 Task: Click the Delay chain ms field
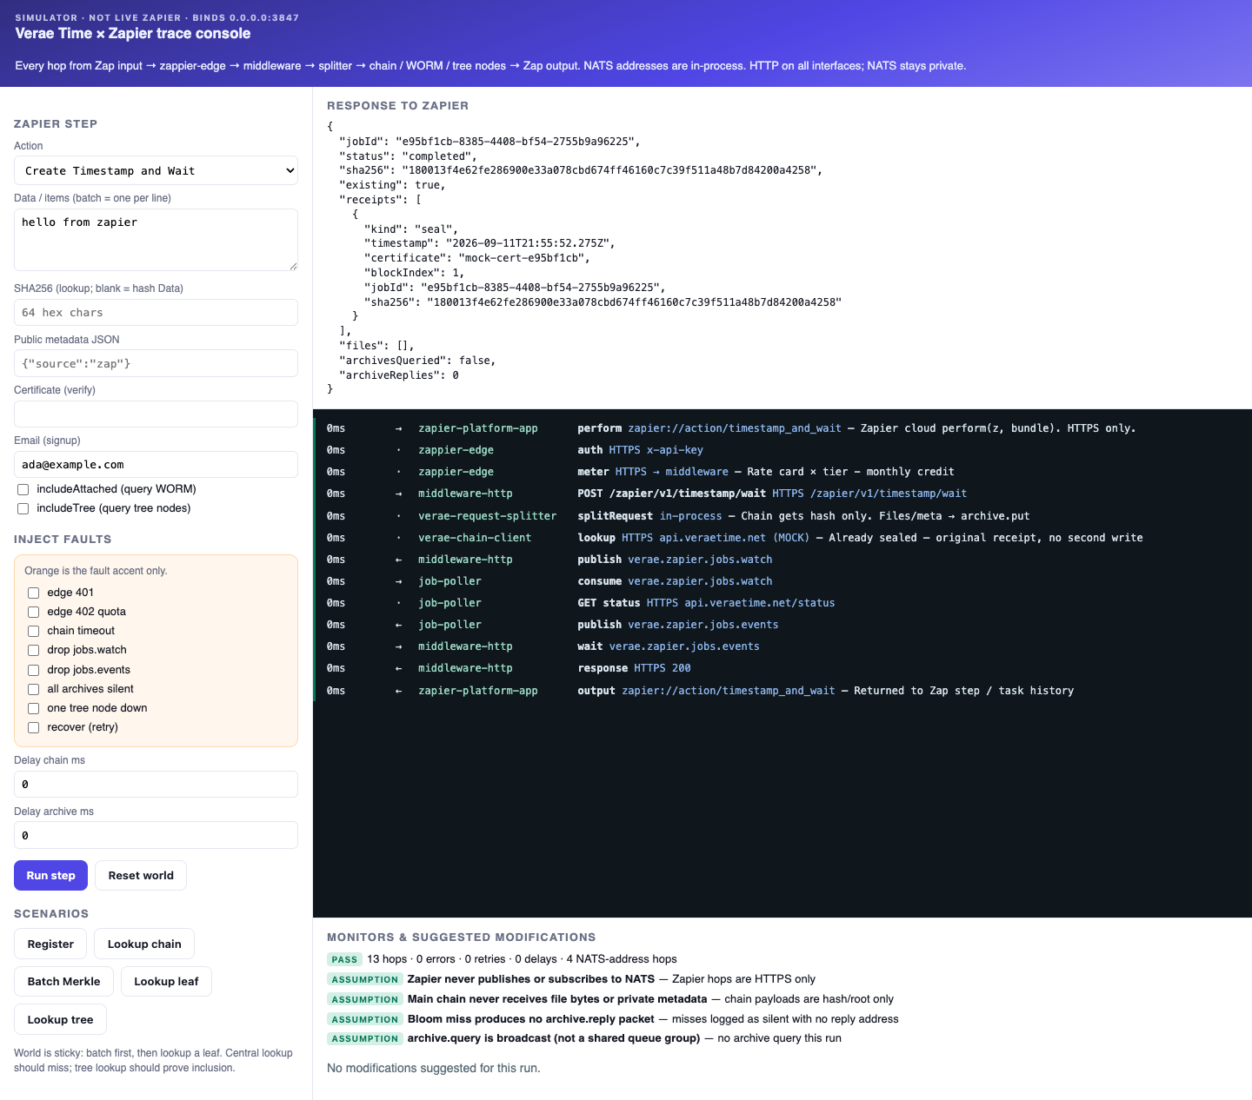coord(156,784)
